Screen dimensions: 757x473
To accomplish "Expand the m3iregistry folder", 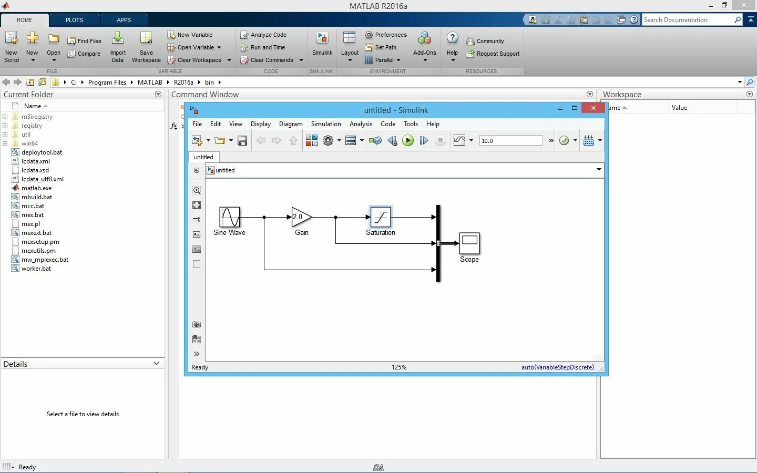I will 5,117.
